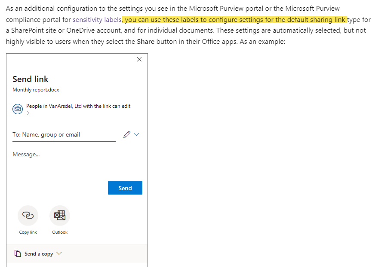Image resolution: width=375 pixels, height=268 pixels.
Task: Click the Send link dialog title
Action: click(x=31, y=79)
